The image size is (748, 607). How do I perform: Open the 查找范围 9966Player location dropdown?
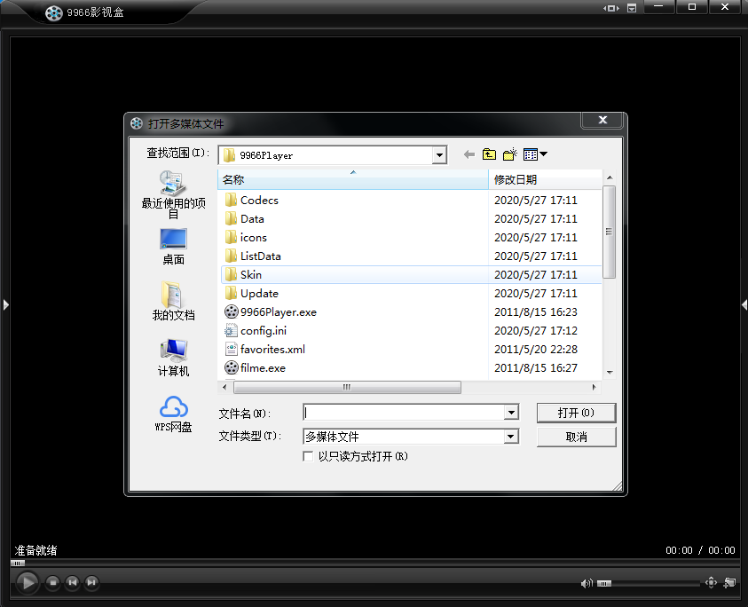click(x=439, y=155)
